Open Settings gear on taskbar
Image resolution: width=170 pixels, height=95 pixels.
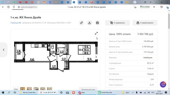[x=61, y=93]
